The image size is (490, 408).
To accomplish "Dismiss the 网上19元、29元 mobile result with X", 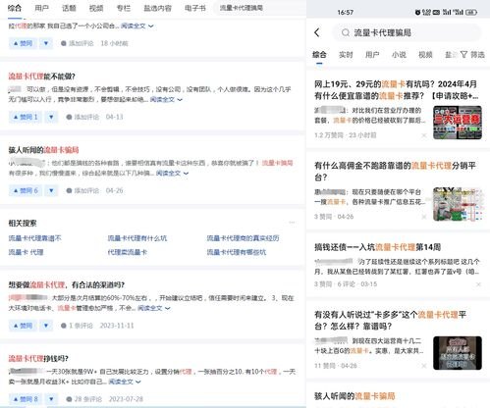I will tap(424, 135).
